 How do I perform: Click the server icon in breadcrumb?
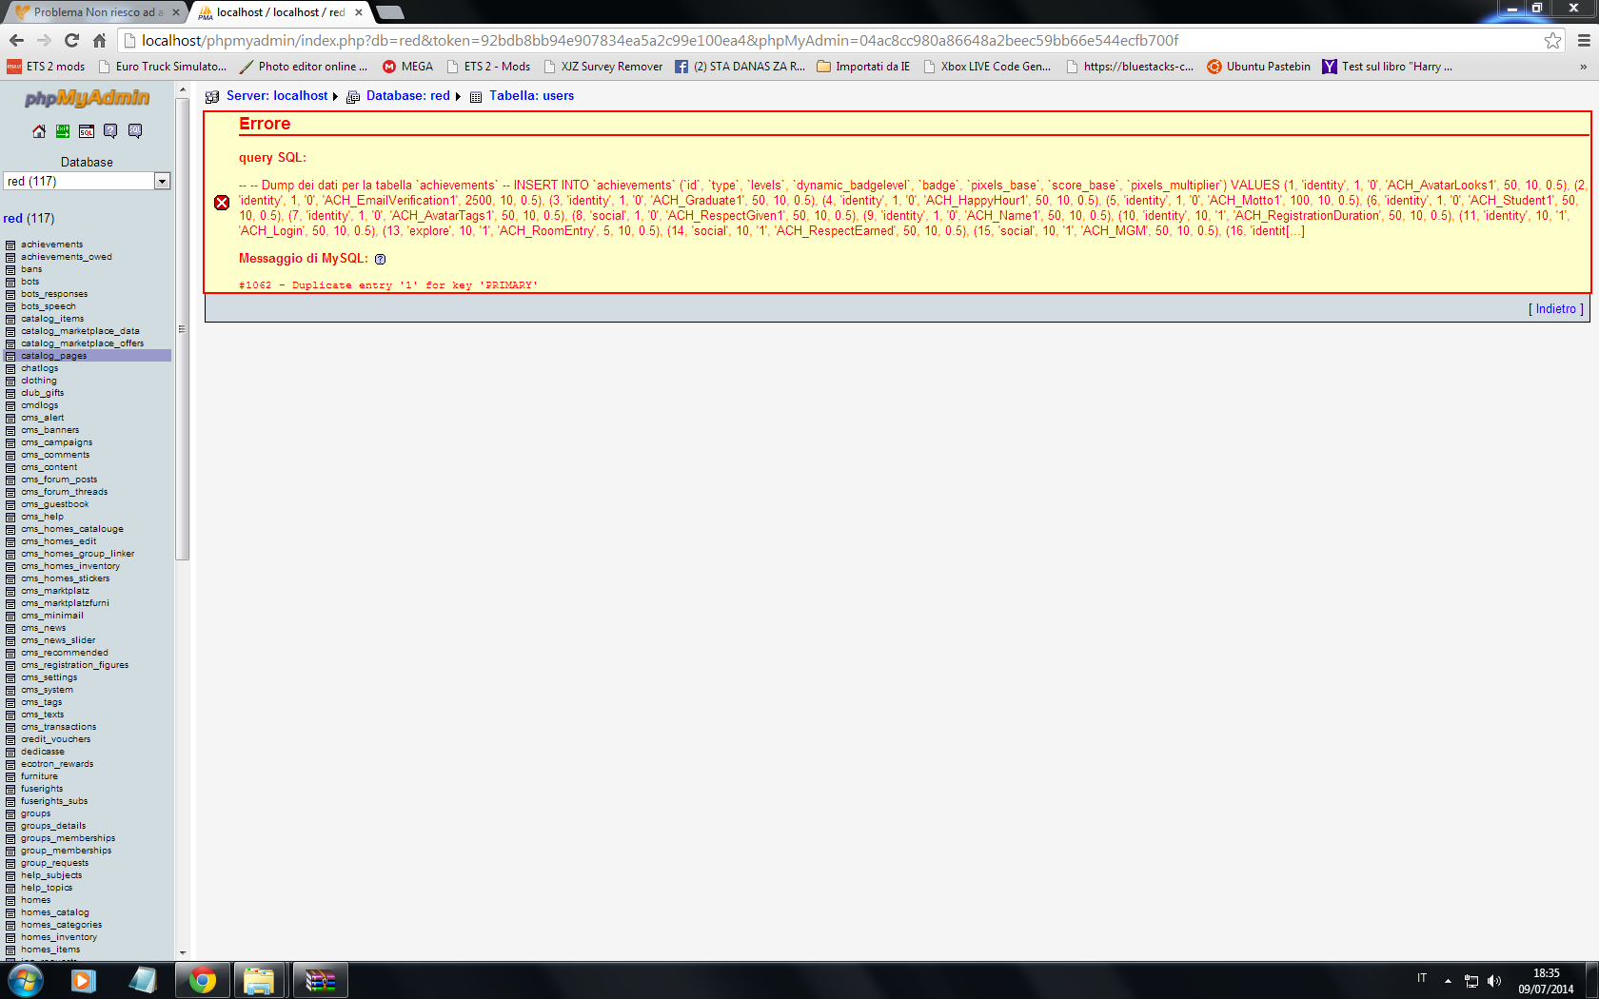click(212, 96)
